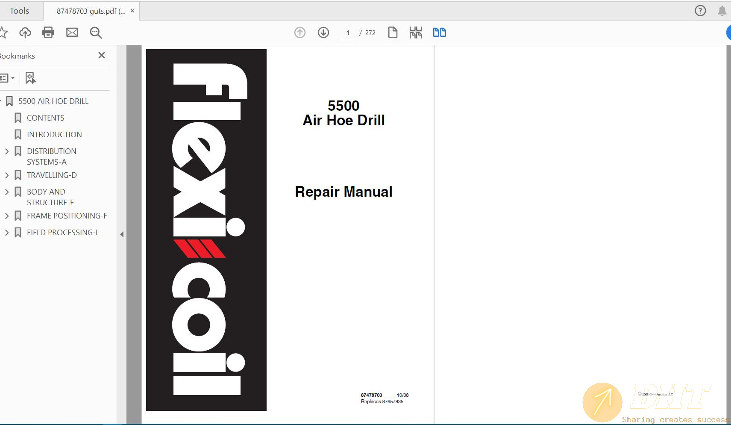Toggle the fit-page scrolling view icon

pyautogui.click(x=415, y=32)
